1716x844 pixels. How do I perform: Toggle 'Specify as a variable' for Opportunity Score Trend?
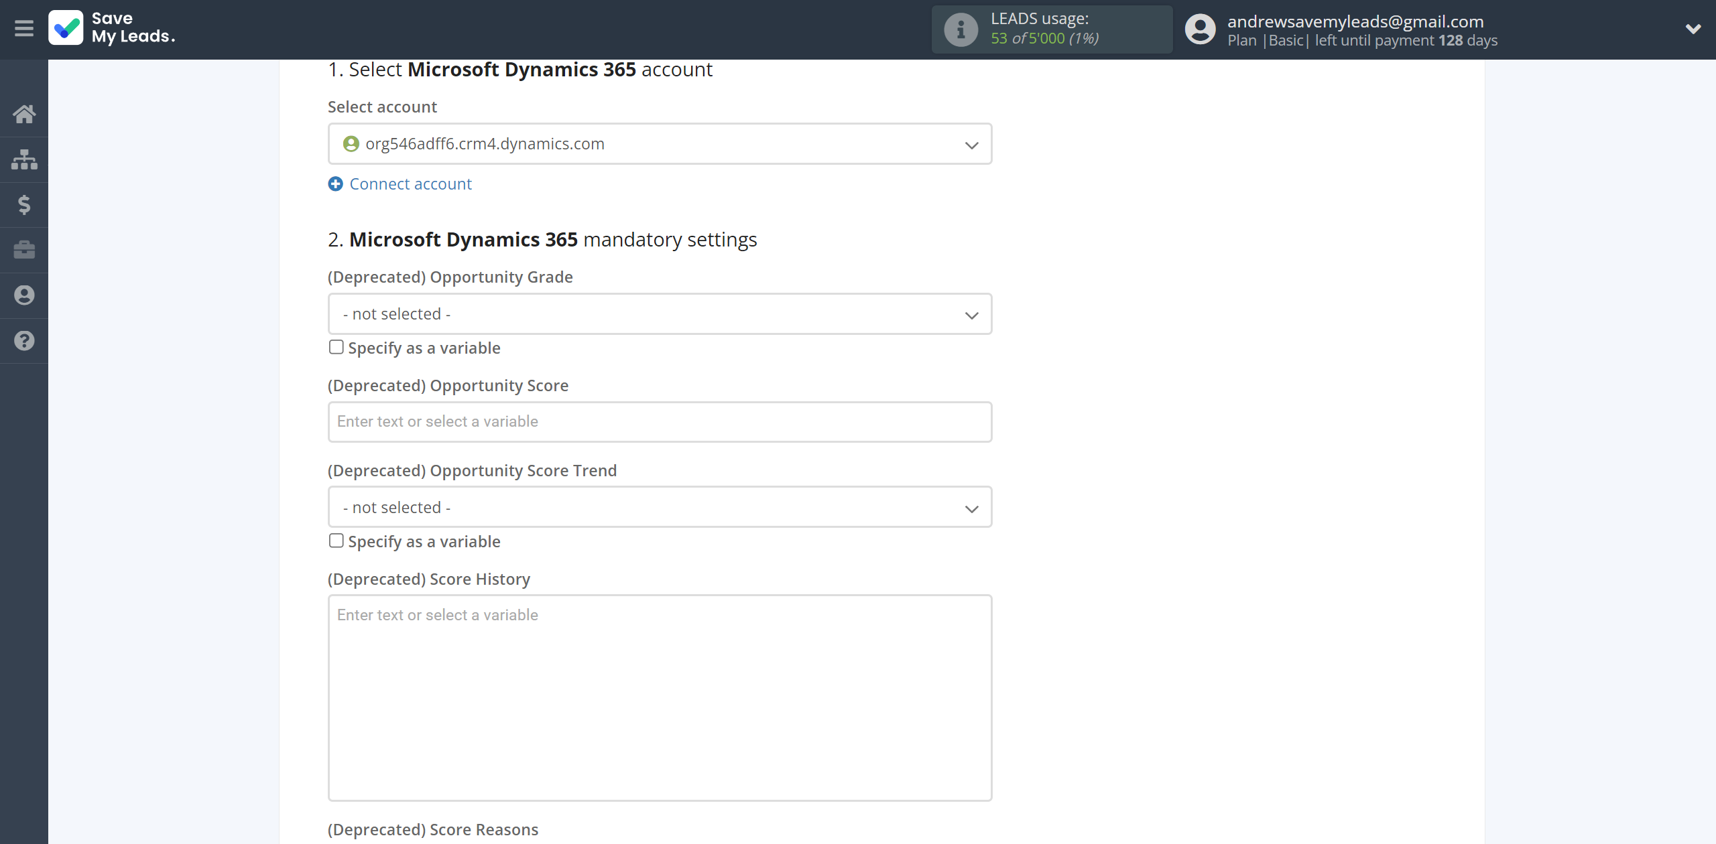(336, 540)
